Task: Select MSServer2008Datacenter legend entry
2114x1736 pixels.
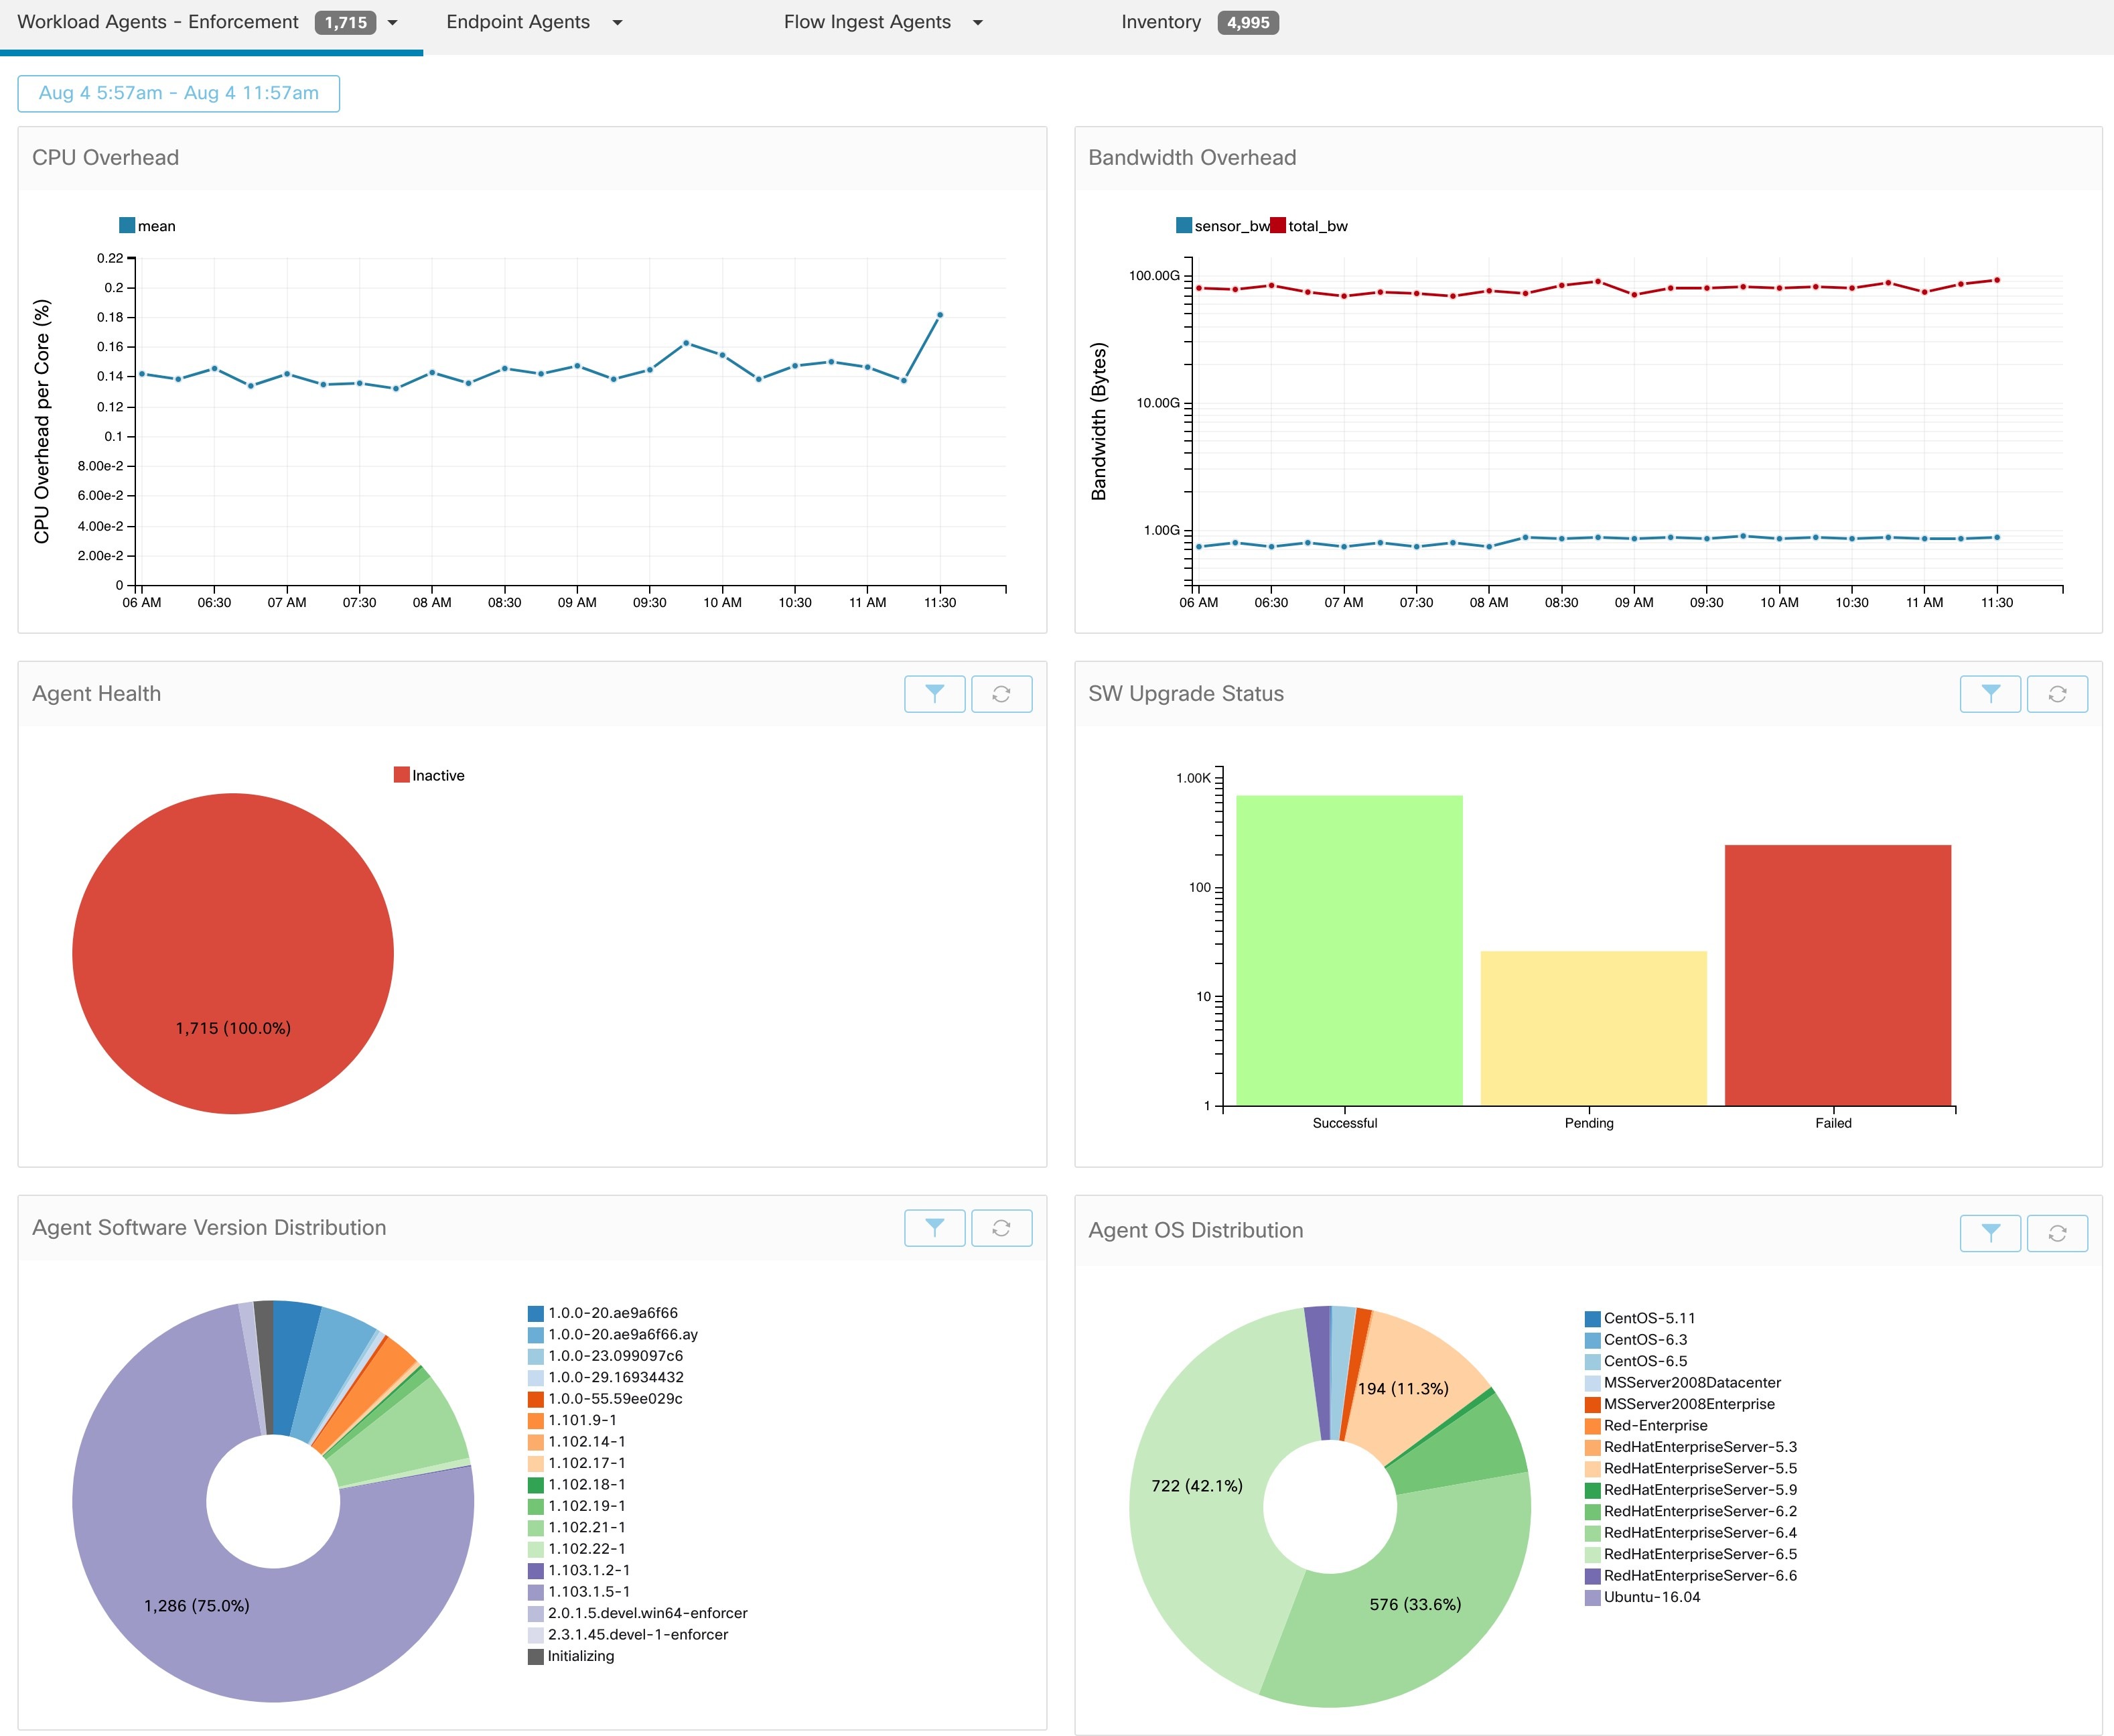Action: (x=1683, y=1383)
